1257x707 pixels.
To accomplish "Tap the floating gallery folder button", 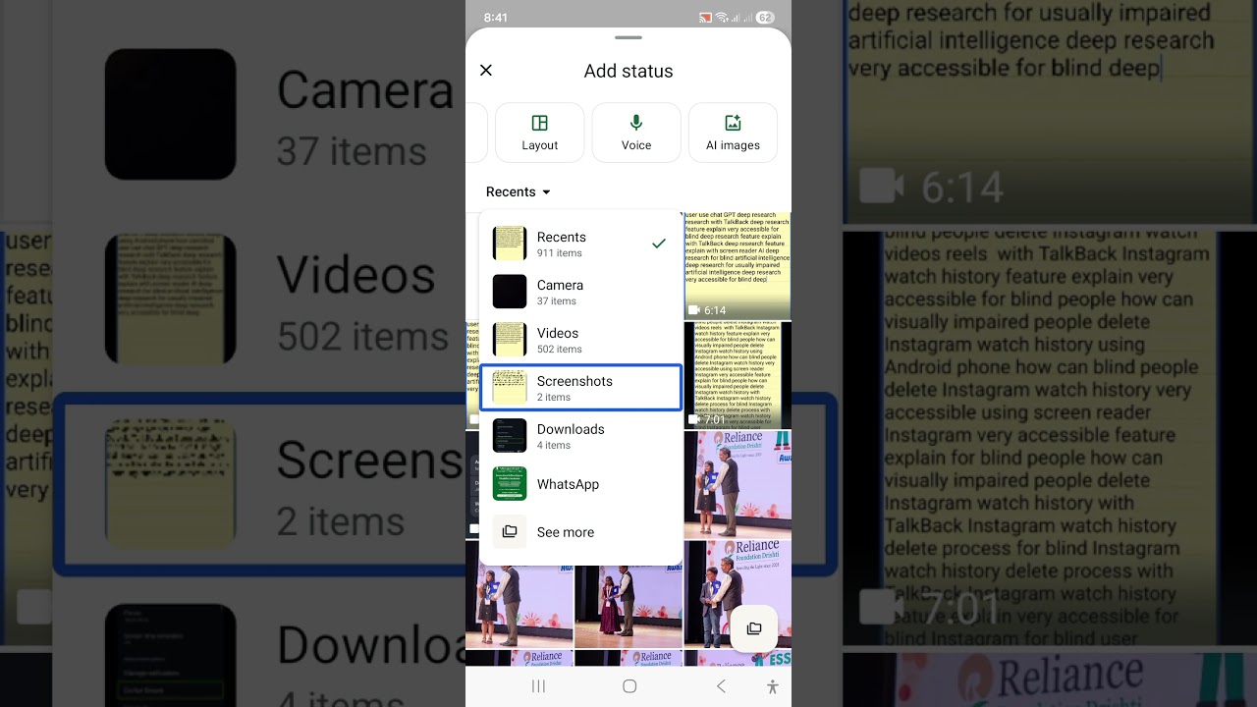I will pos(754,628).
